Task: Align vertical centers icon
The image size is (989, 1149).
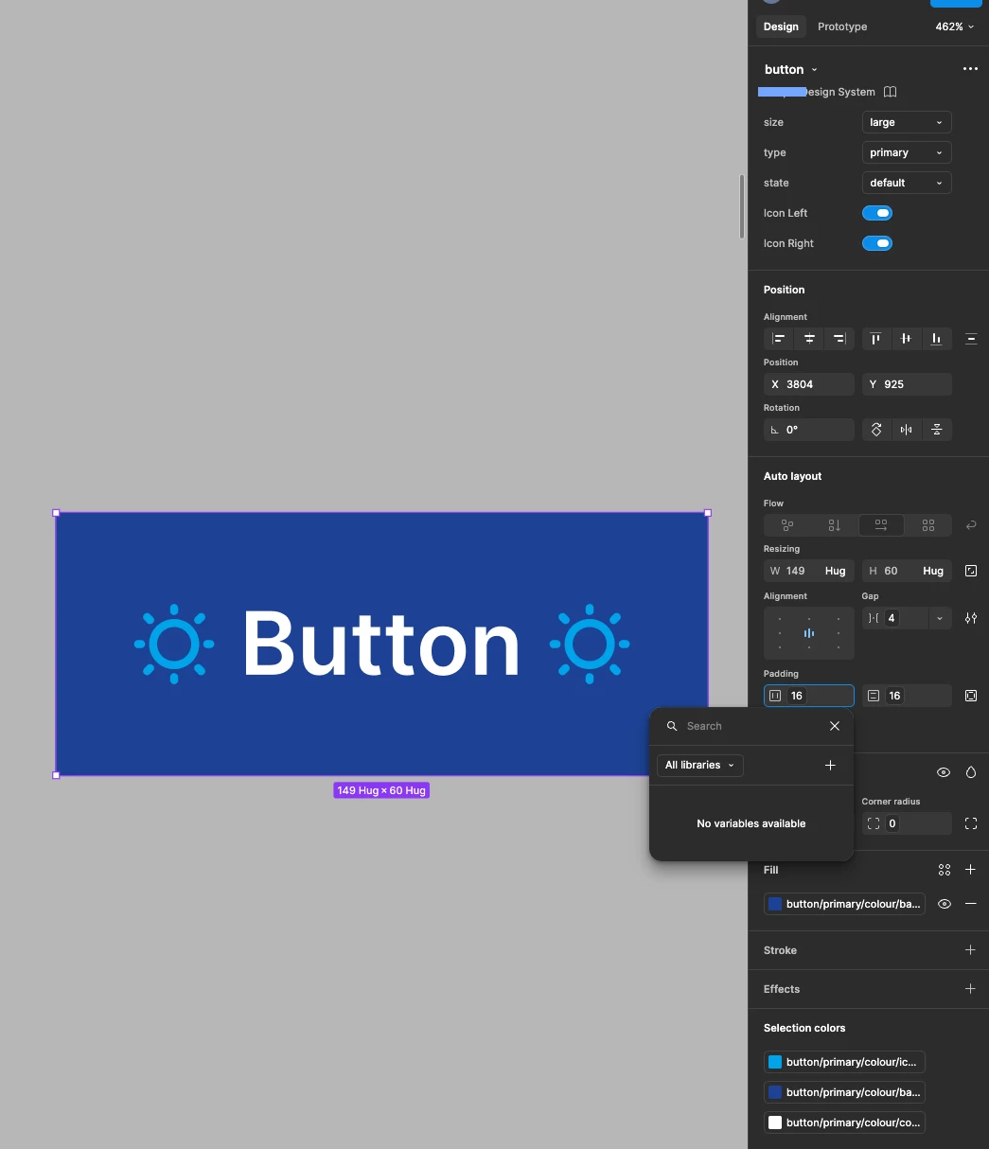Action: (907, 339)
